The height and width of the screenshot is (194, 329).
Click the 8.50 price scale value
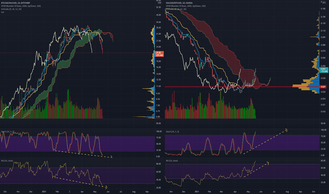pyautogui.click(x=158, y=99)
